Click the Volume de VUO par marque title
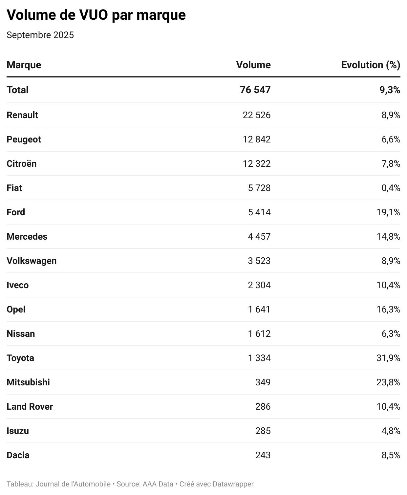Screen dimensions: 407x495 pyautogui.click(x=96, y=15)
